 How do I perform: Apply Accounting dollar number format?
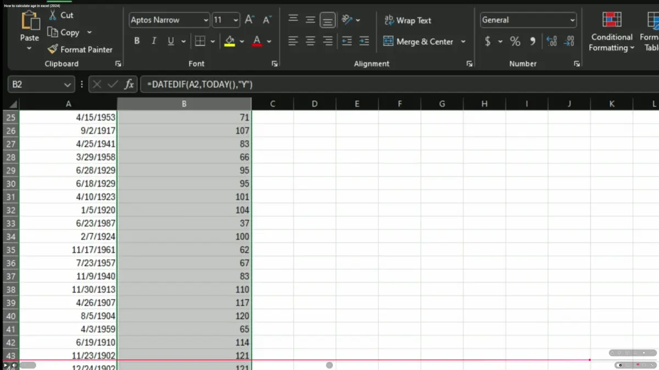488,41
